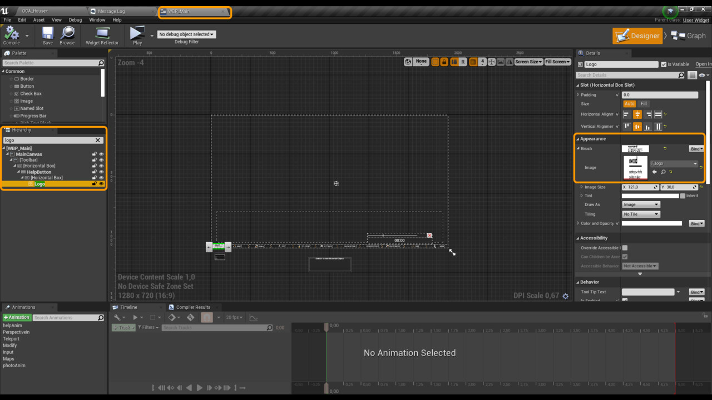
Task: Switch to Designer mode
Action: click(x=638, y=36)
